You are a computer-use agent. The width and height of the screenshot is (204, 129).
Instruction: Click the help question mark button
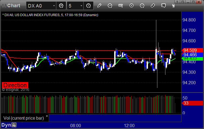pyautogui.click(x=177, y=2)
